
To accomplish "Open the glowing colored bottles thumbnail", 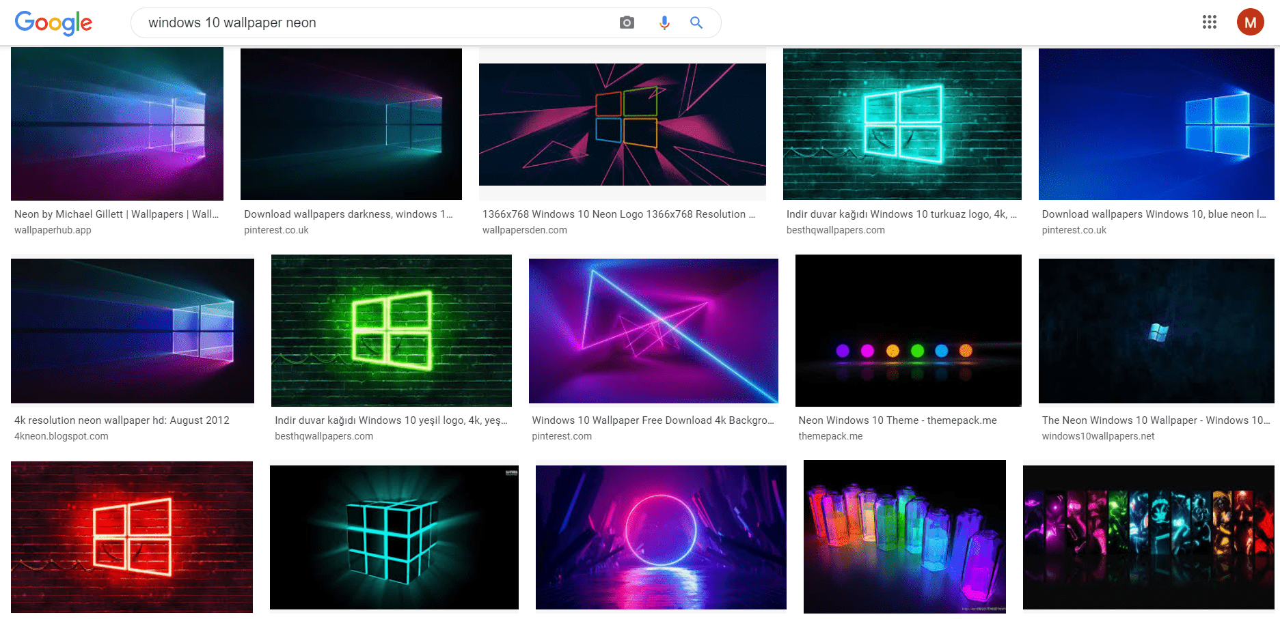I will [905, 536].
